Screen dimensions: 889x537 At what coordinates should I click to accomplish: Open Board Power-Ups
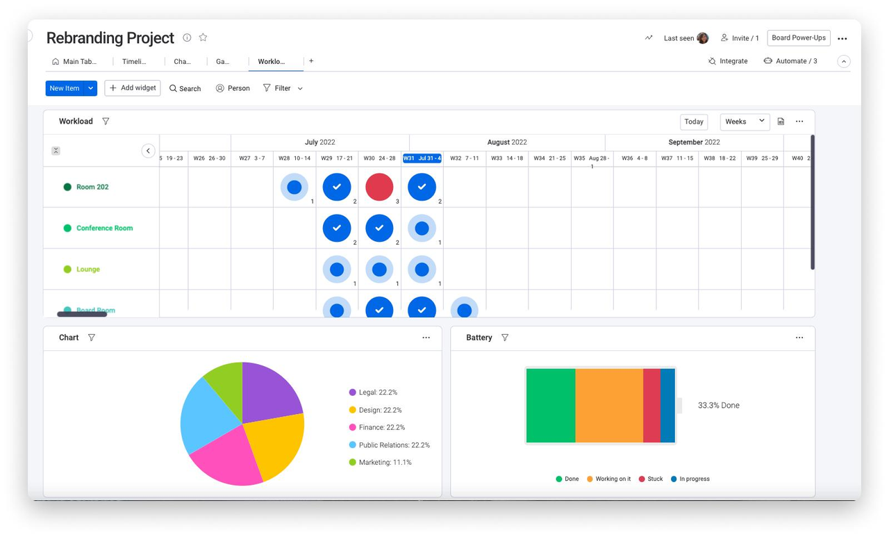pos(799,38)
